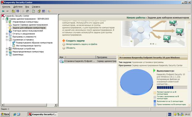Screen dimensions: 192x117
Task: Open the Консоль menu
Action: coord(6,7)
